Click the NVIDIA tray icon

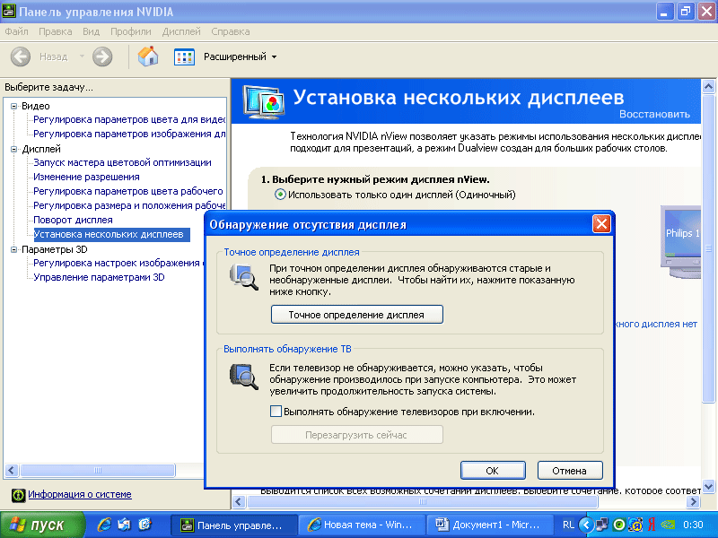[x=669, y=525]
